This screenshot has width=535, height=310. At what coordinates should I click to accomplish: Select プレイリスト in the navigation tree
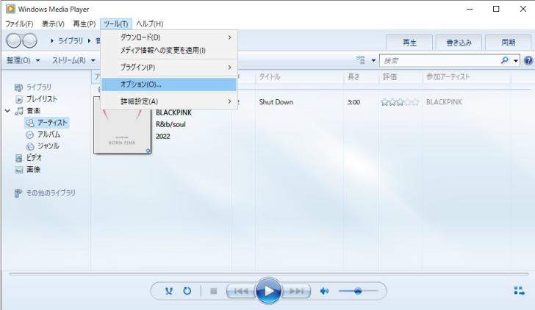pos(37,99)
